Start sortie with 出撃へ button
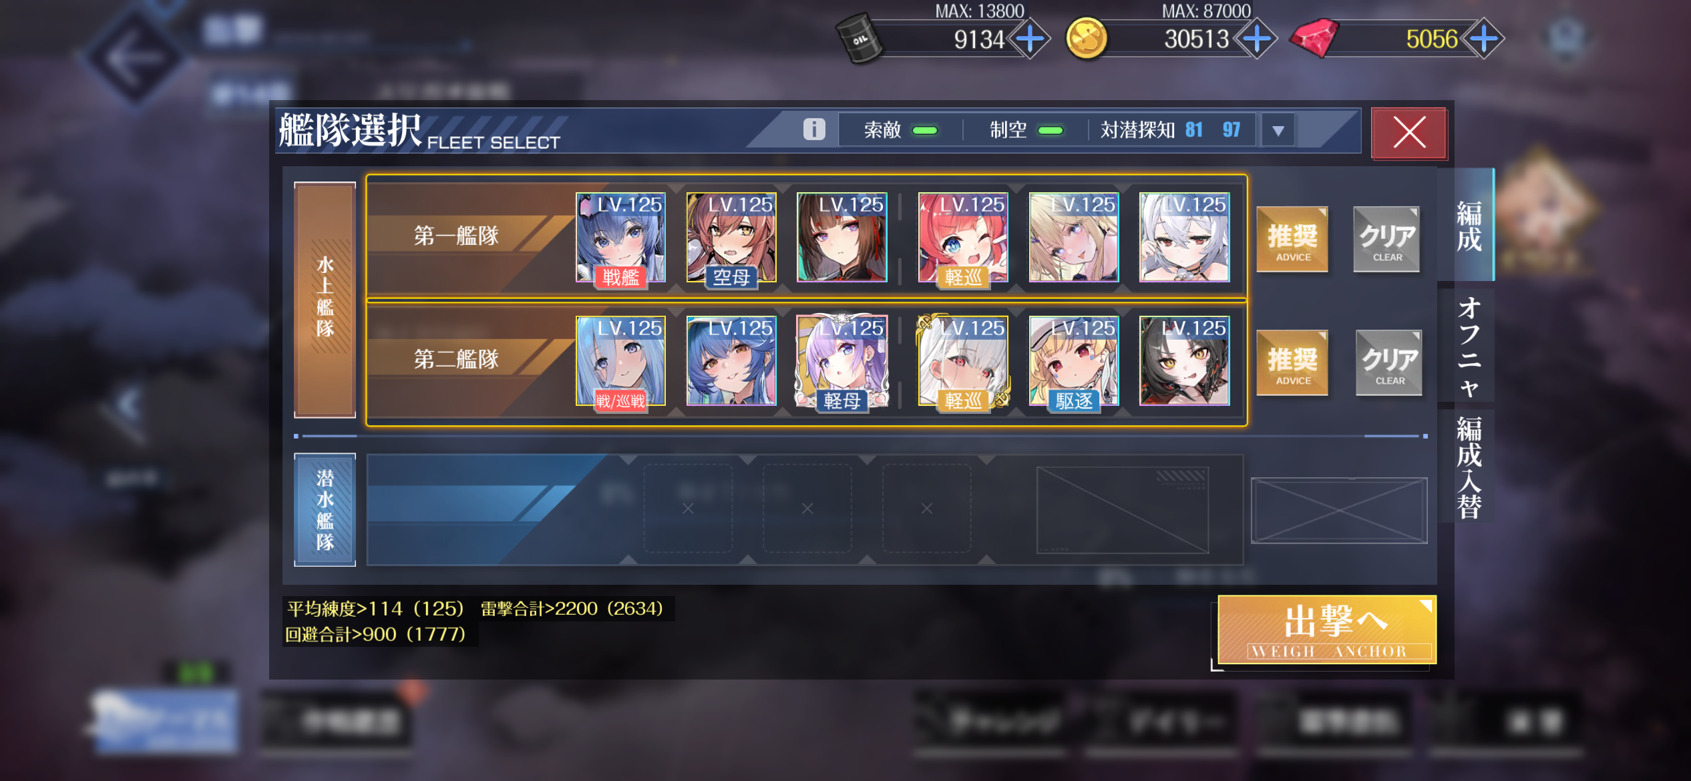Screen dimensions: 1691x781 click(1327, 629)
